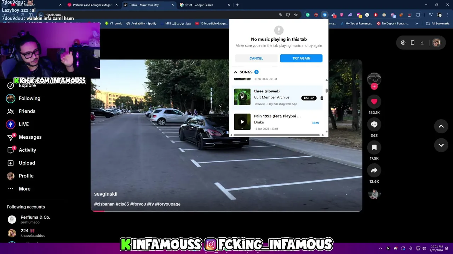453x254 pixels.
Task: Click the songs list horizontal scrollbar
Action: click(277, 135)
